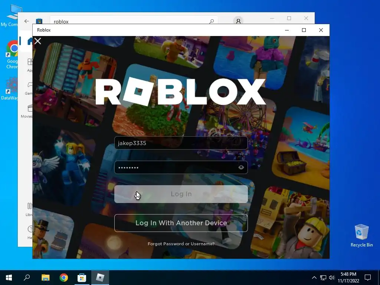The height and width of the screenshot is (285, 380).
Task: Close the Roblox login overlay with X
Action: coord(37,41)
